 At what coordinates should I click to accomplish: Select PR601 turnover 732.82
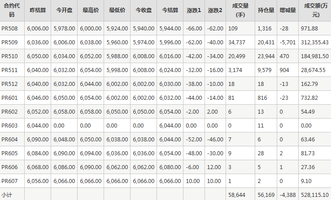pyautogui.click(x=309, y=98)
